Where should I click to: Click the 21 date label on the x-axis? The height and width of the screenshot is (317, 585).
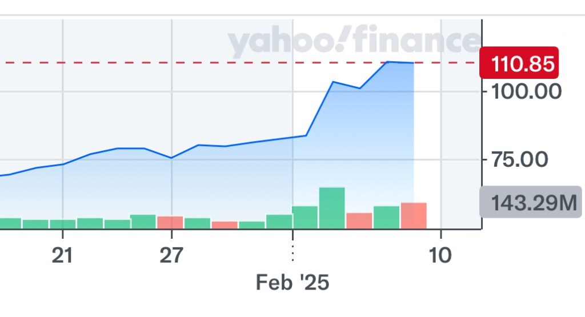[62, 255]
